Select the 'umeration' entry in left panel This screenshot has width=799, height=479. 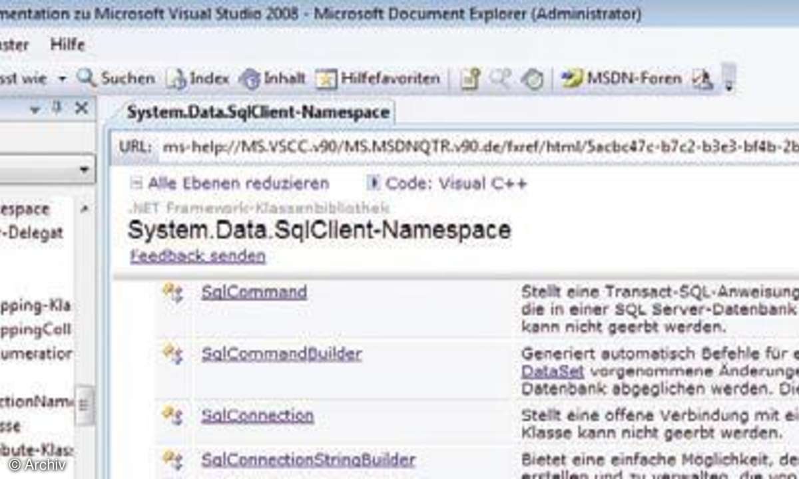coord(37,354)
